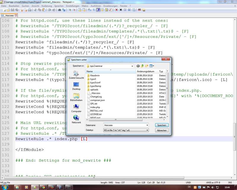The height and width of the screenshot is (190, 237).
Task: Open the Dateityp file type dropdown
Action: tap(147, 130)
